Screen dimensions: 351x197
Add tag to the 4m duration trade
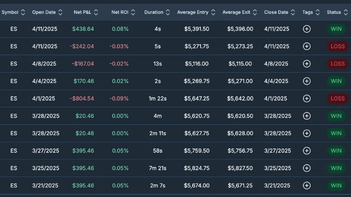point(307,116)
